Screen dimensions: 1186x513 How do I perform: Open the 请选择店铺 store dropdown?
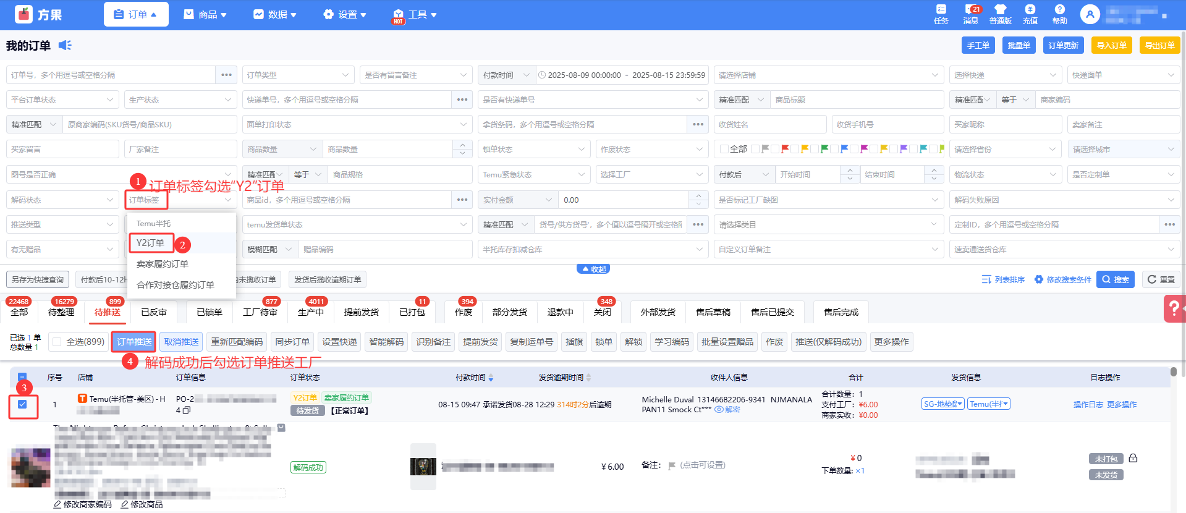click(x=828, y=75)
